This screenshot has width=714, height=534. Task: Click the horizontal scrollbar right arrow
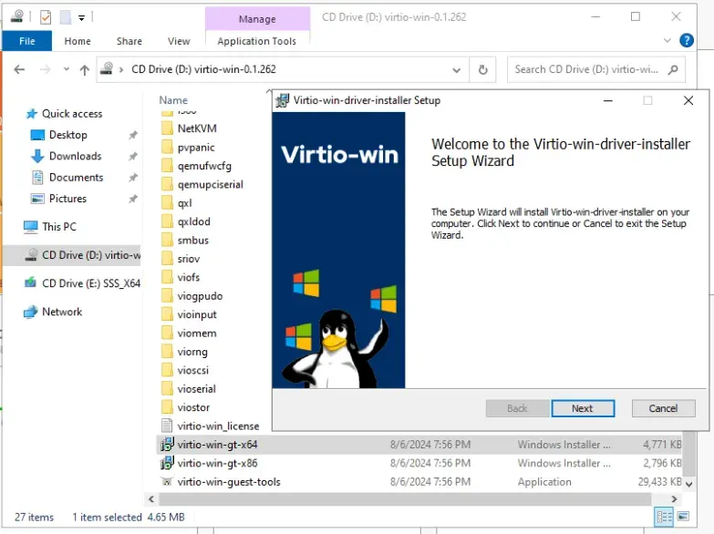tap(674, 499)
